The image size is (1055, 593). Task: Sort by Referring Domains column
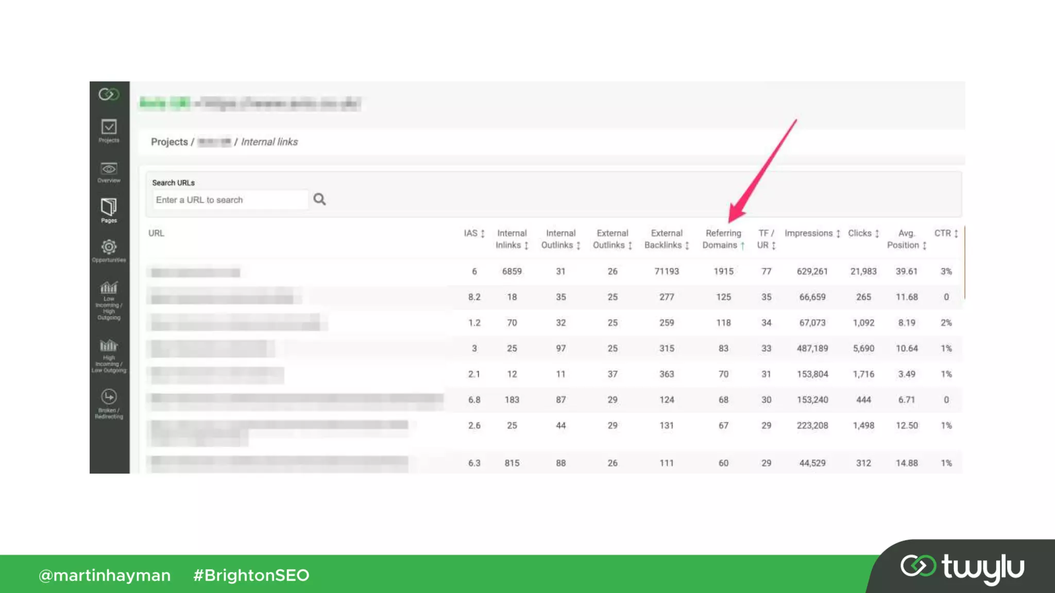tap(723, 239)
